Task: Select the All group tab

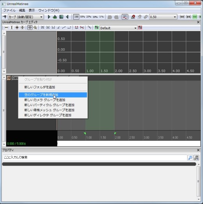Action: tap(9, 78)
